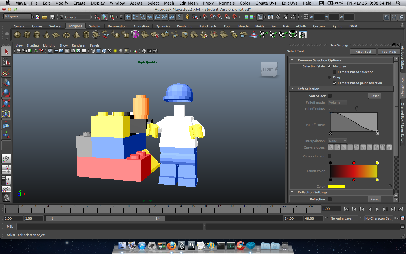Click the Reset Tool button

pos(363,52)
